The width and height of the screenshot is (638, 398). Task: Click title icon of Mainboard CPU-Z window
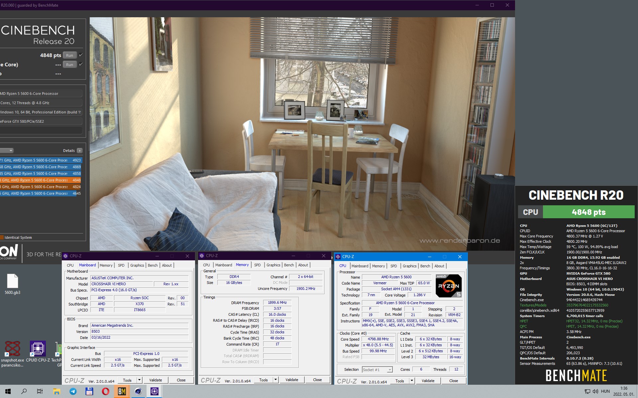coord(65,256)
